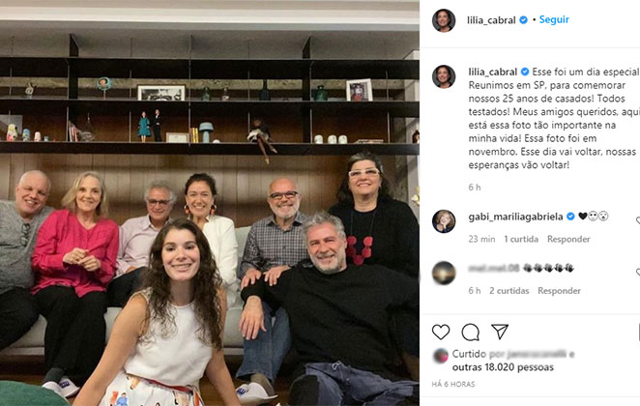The height and width of the screenshot is (406, 640).
Task: Follow the account with Seguir
Action: (x=554, y=19)
